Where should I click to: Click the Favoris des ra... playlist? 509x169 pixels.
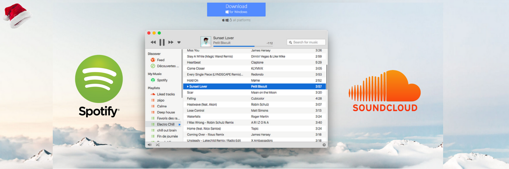(165, 118)
